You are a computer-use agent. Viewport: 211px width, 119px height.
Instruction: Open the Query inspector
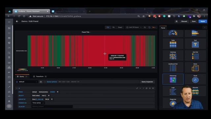147,82
